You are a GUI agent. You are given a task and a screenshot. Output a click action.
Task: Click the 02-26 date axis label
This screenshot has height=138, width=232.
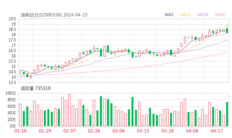94,131
